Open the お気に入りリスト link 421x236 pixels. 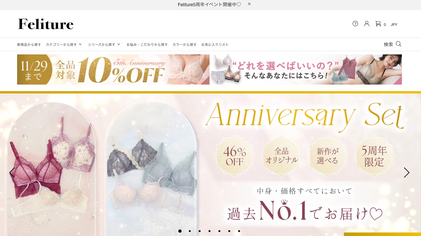pyautogui.click(x=215, y=45)
